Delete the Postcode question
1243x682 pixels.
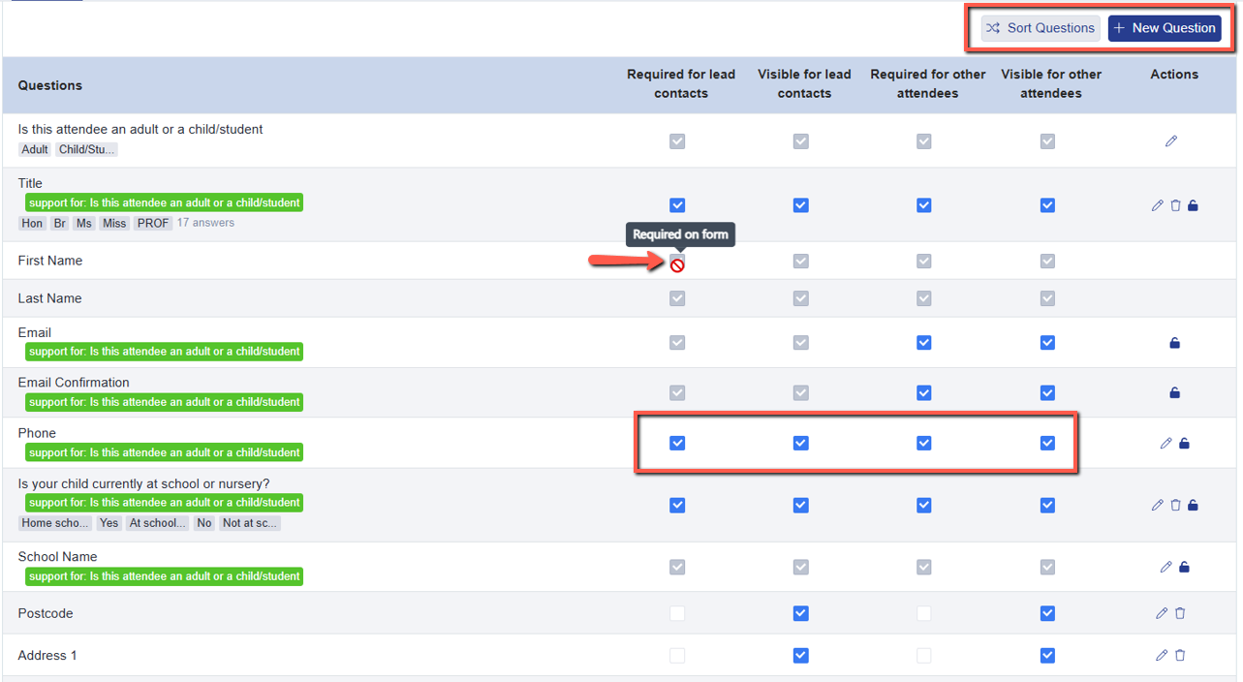(1180, 613)
